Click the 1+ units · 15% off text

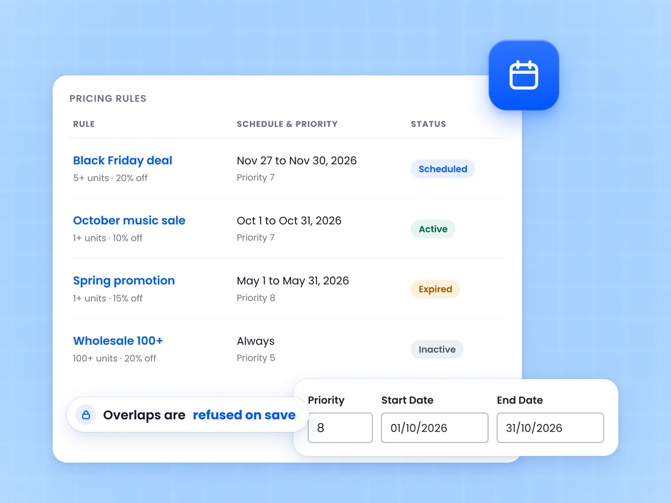point(108,298)
